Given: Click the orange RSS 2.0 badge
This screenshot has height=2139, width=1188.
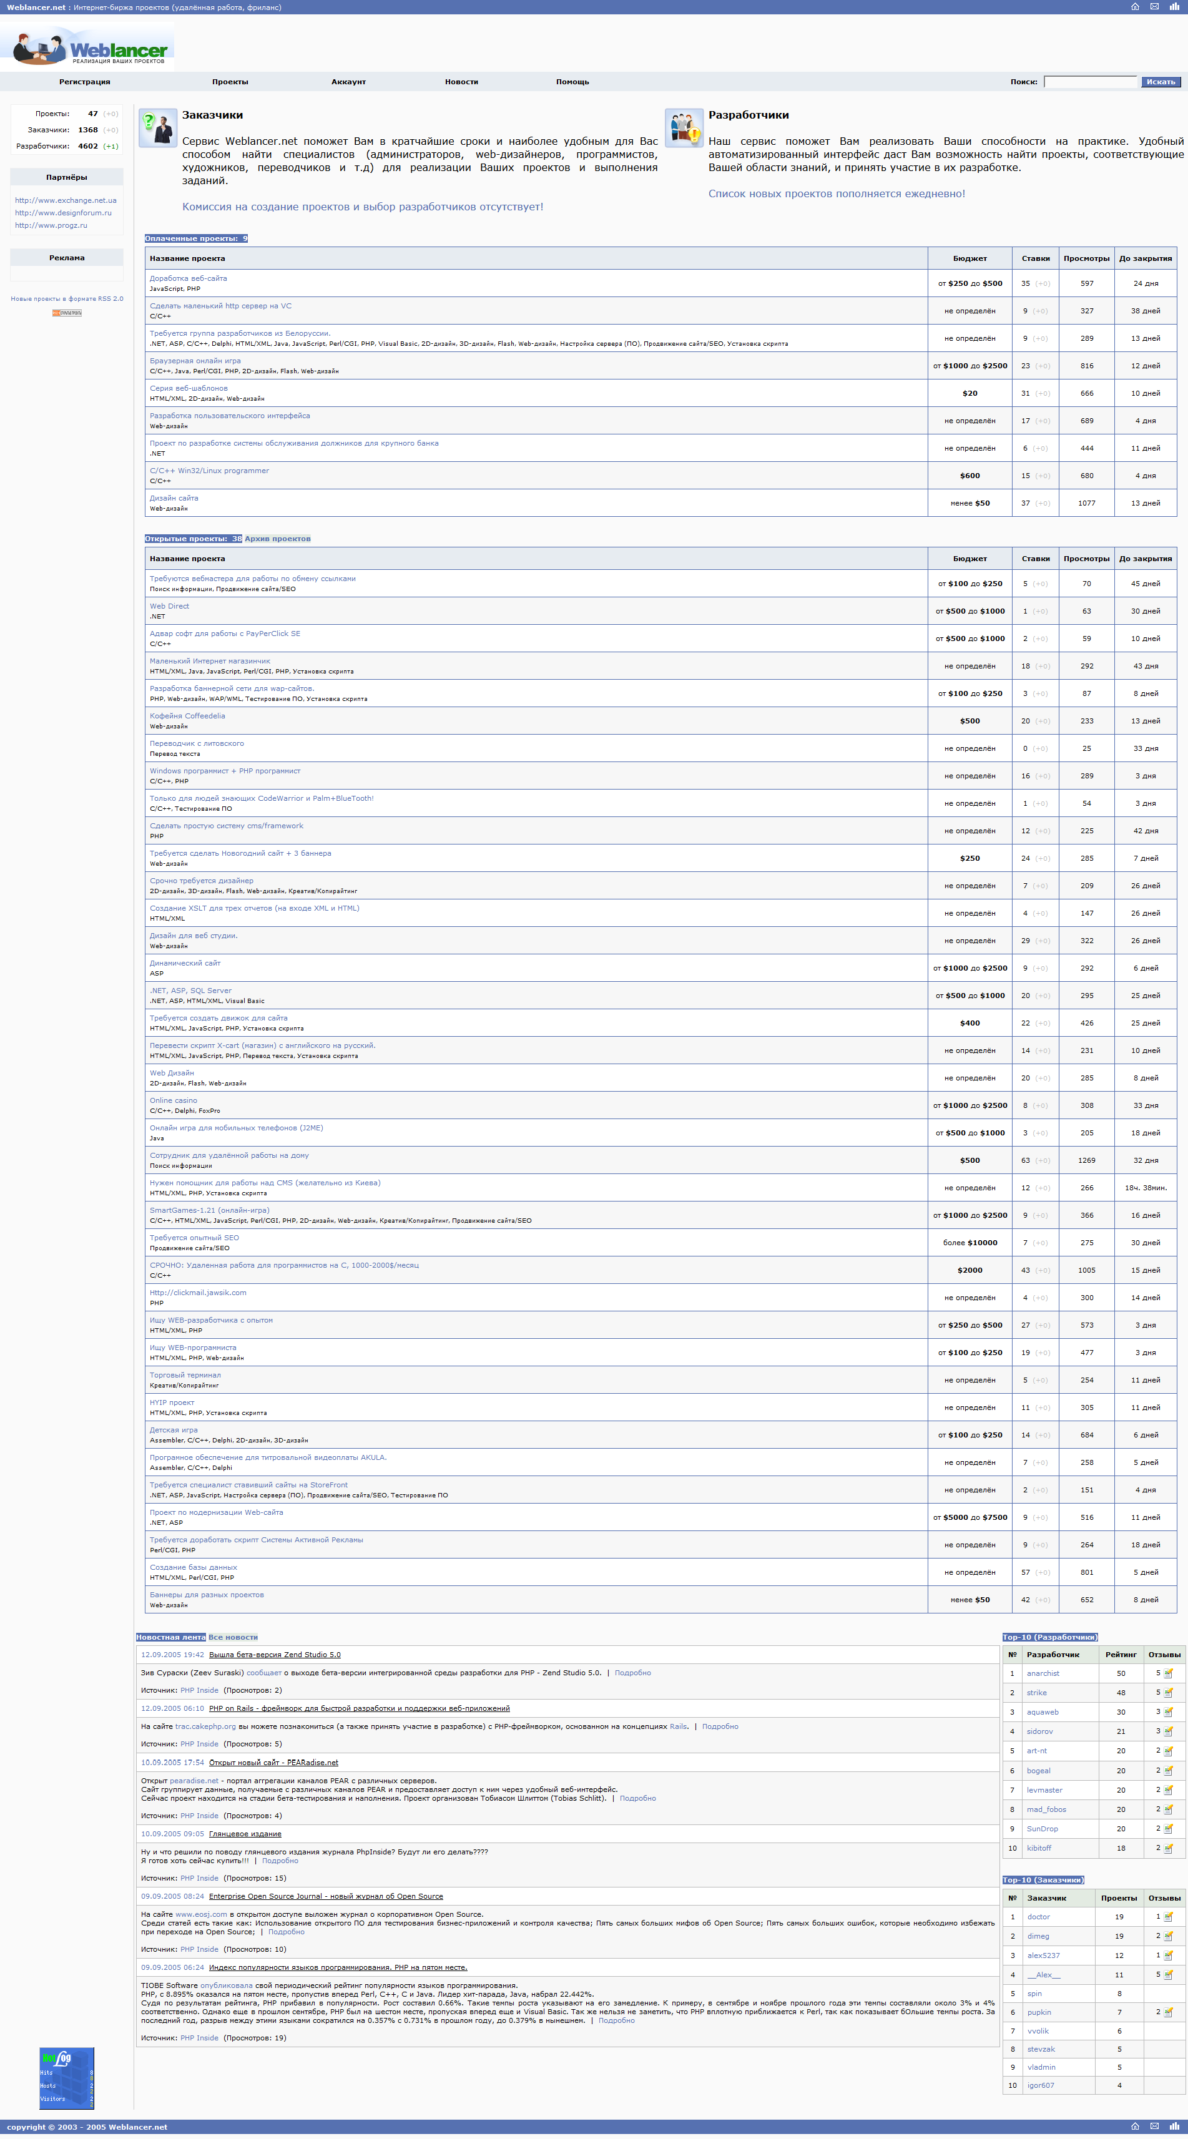Looking at the screenshot, I should pyautogui.click(x=66, y=313).
